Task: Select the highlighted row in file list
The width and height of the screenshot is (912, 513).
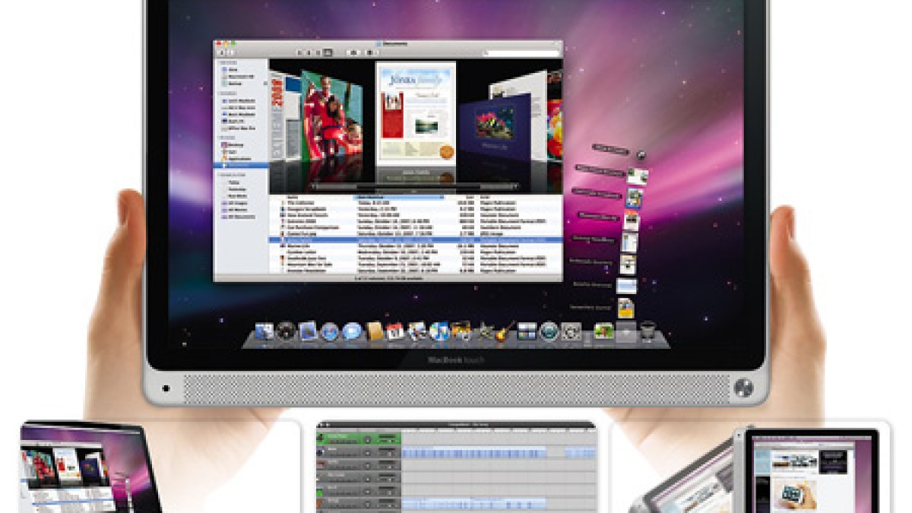Action: tap(415, 239)
